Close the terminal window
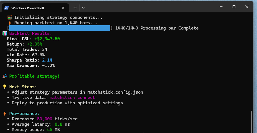 (x=247, y=7)
